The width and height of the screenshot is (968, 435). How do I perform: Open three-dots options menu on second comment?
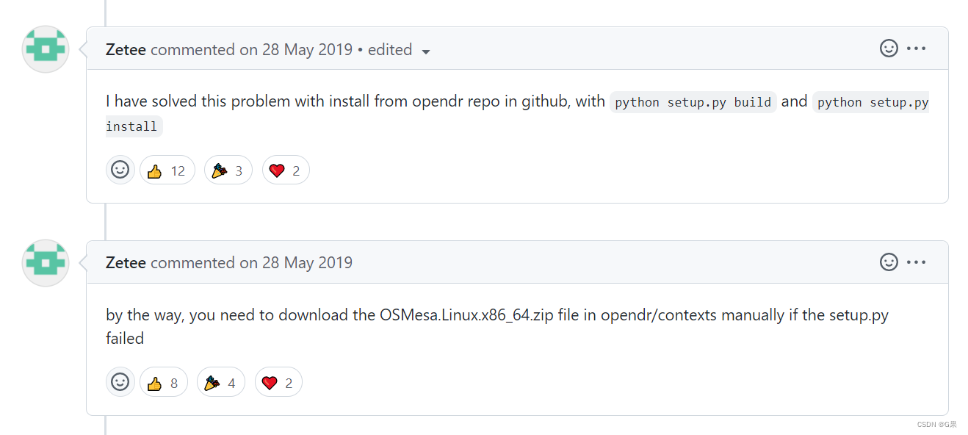(916, 262)
